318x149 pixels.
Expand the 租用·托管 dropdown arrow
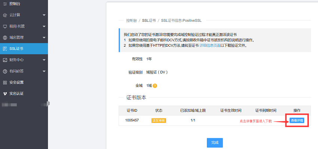point(44,27)
